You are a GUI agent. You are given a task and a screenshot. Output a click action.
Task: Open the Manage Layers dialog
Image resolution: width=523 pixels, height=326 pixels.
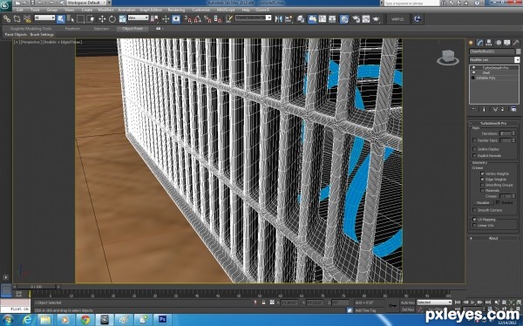(301, 19)
